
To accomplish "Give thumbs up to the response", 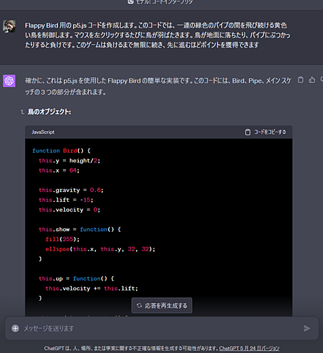I will [x=312, y=79].
